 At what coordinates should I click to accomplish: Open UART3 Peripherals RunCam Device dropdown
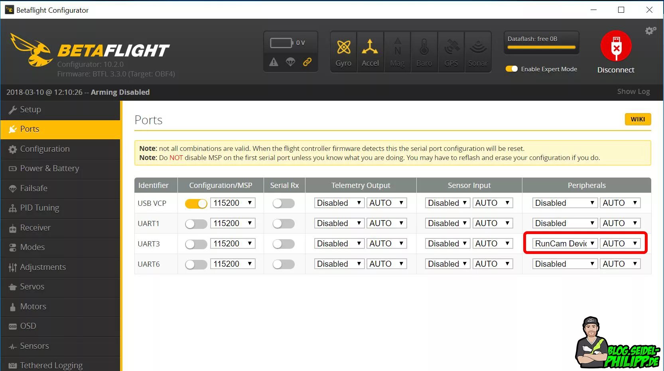point(565,244)
